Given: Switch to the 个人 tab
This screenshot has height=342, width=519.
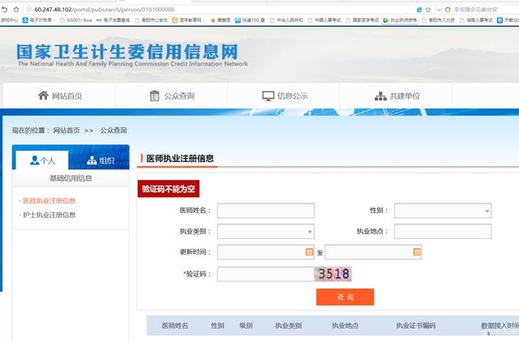Looking at the screenshot, I should (42, 160).
